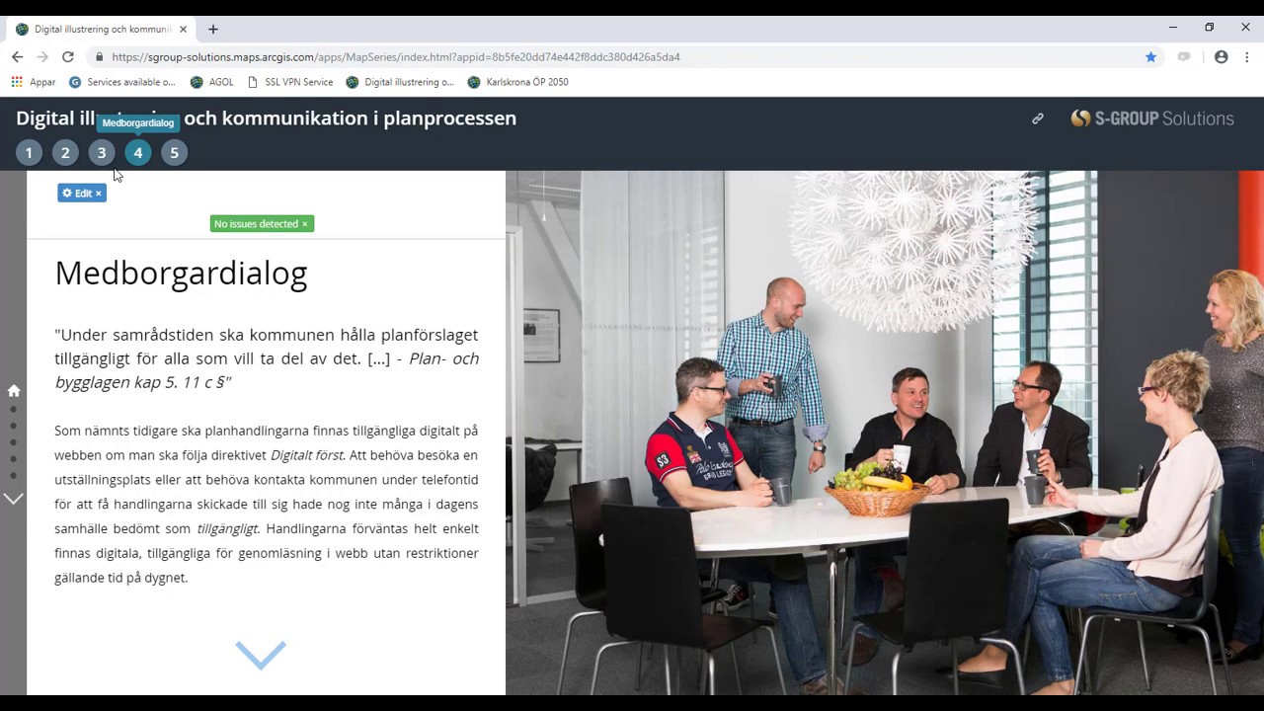Go to home via side house icon
Screen dimensions: 1264x711
[x=14, y=390]
